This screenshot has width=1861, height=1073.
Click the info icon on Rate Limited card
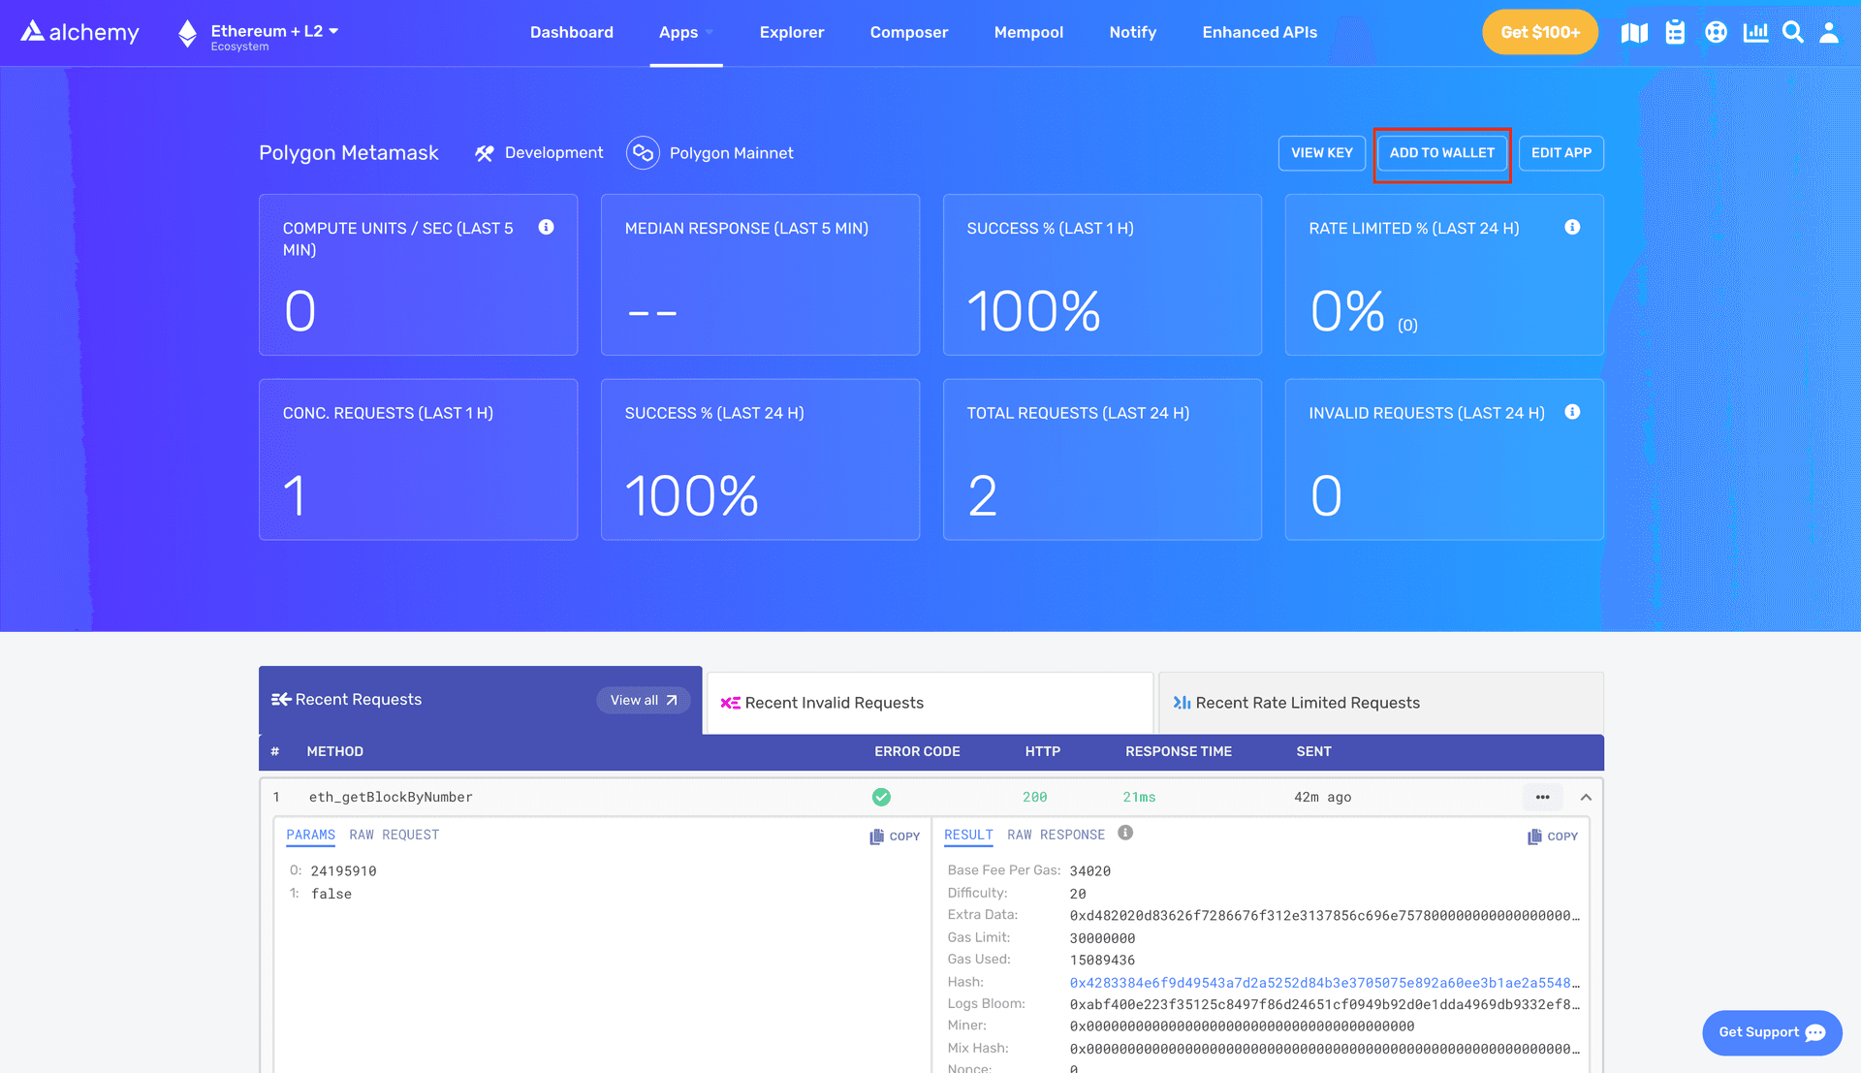(x=1572, y=227)
